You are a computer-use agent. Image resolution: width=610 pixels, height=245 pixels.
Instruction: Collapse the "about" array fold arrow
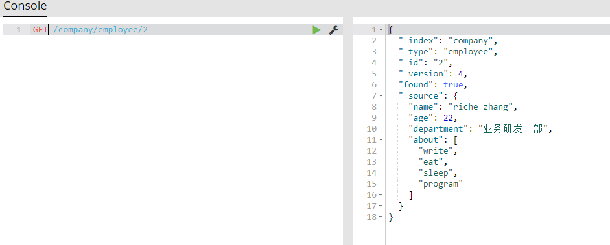point(381,140)
